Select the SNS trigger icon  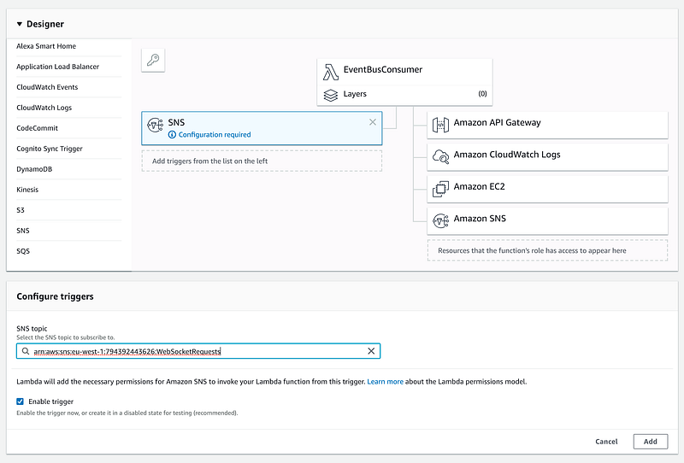[156, 125]
